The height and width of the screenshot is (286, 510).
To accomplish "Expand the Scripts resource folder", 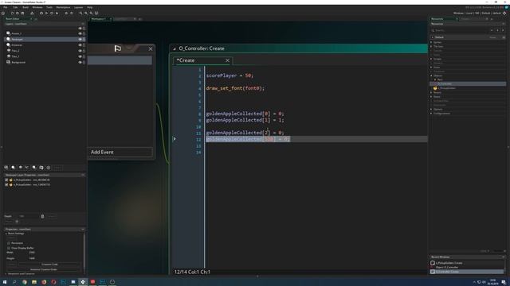I will coord(432,59).
